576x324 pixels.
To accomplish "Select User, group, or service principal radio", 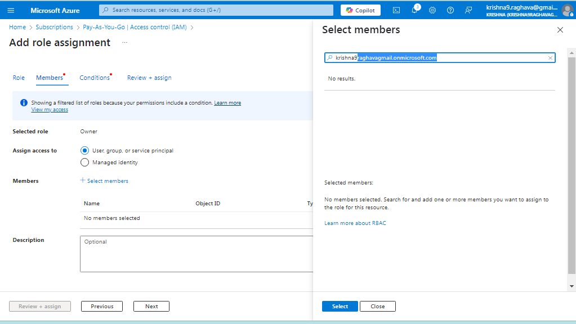I will coord(85,150).
